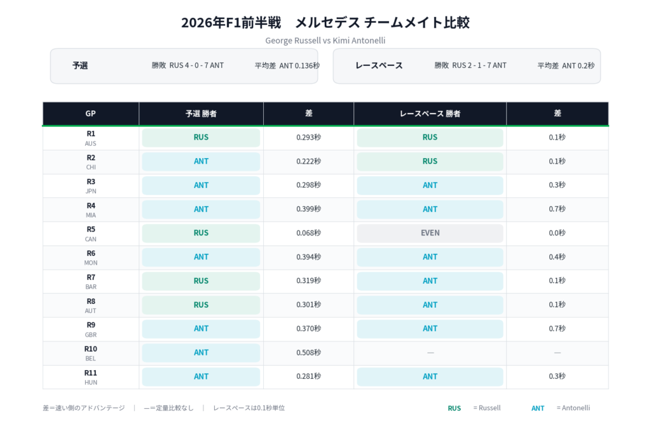This screenshot has width=651, height=443.
Task: Click the 0.4秒 race pace gap in R6
Action: click(557, 257)
